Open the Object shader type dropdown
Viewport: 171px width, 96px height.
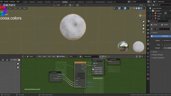coord(32,57)
